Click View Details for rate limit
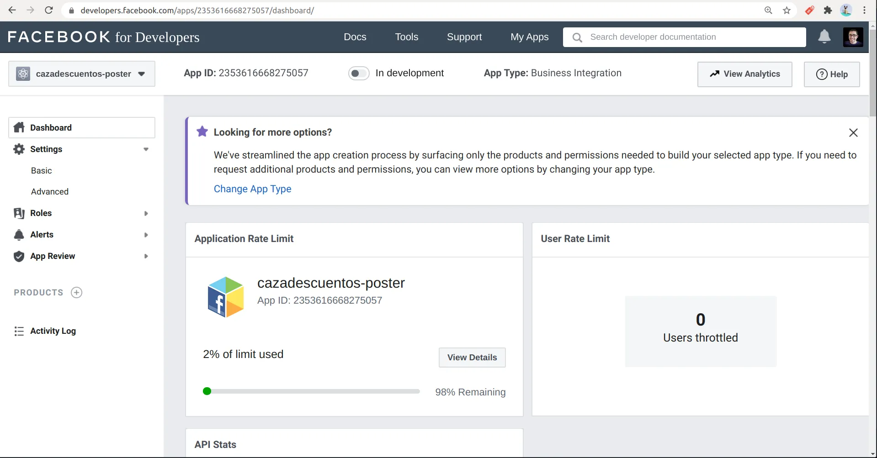The image size is (877, 458). pyautogui.click(x=472, y=358)
